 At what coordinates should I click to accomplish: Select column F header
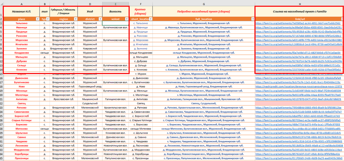pyautogui.click(x=141, y=4)
